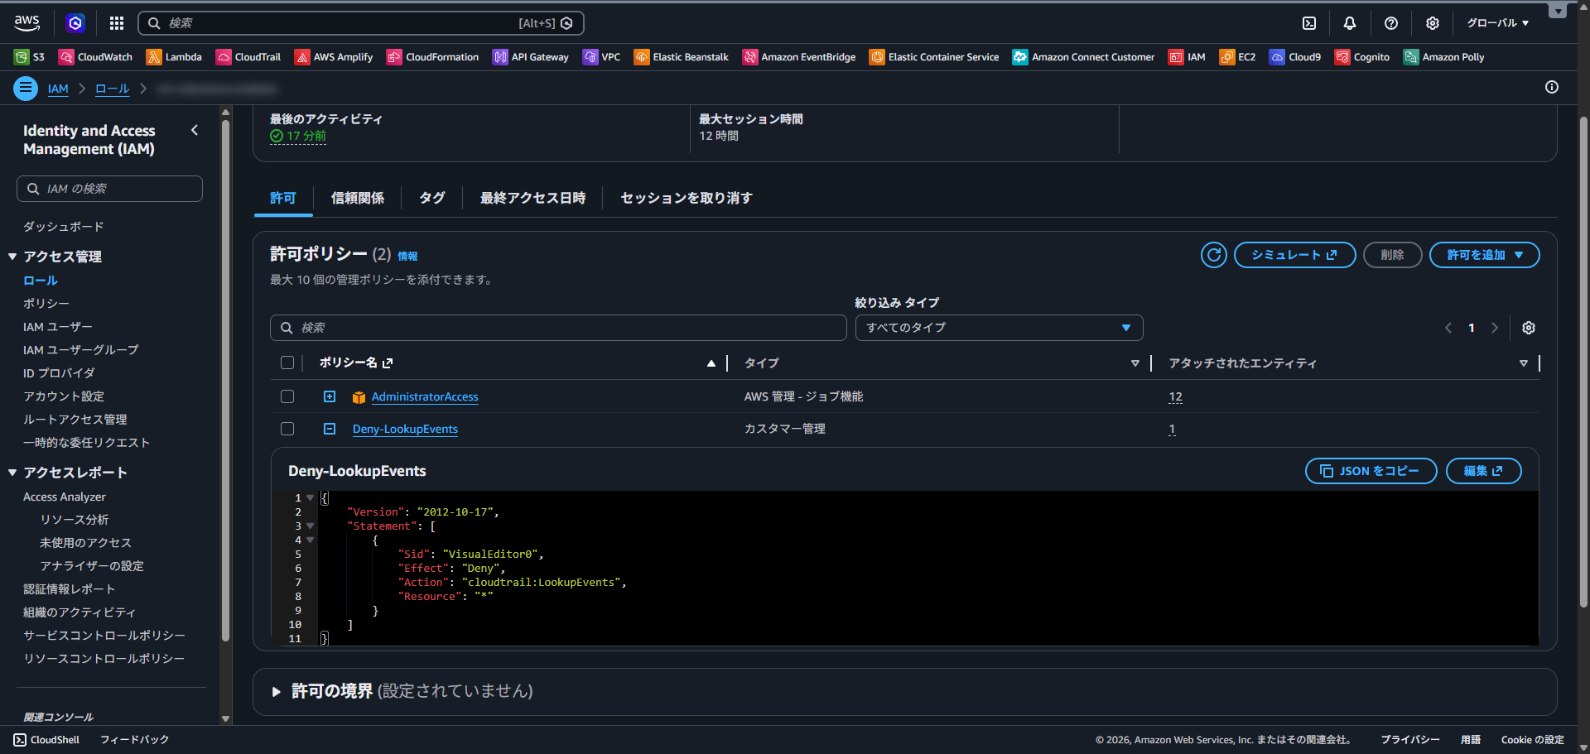
Task: Focus the IAM の検索 sidebar field
Action: pyautogui.click(x=109, y=189)
